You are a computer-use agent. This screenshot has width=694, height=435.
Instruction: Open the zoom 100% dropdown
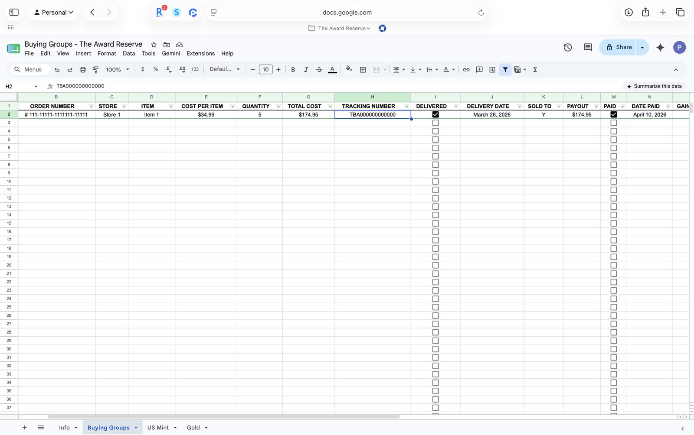(x=118, y=69)
